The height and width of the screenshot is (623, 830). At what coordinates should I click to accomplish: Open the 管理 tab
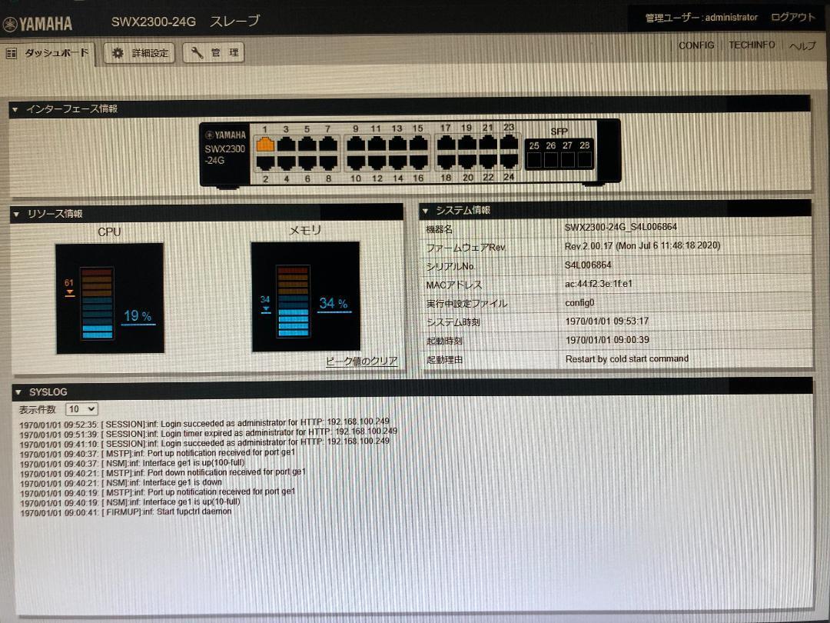coord(214,52)
